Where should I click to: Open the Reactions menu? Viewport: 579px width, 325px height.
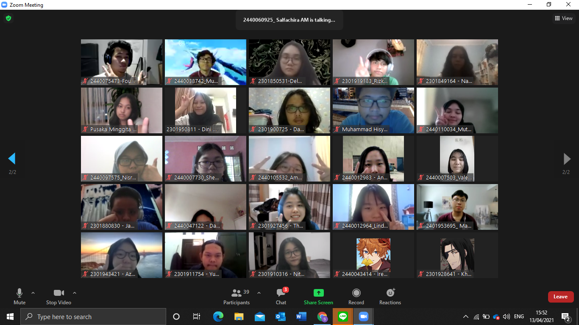pyautogui.click(x=390, y=296)
